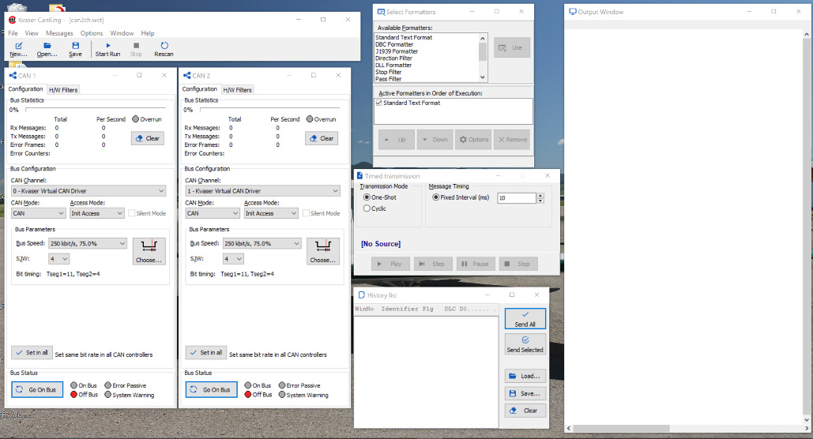813x439 pixels.
Task: Select Cyclic transmission mode
Action: (367, 208)
